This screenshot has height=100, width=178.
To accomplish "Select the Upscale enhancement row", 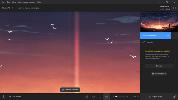I will (x=159, y=42).
